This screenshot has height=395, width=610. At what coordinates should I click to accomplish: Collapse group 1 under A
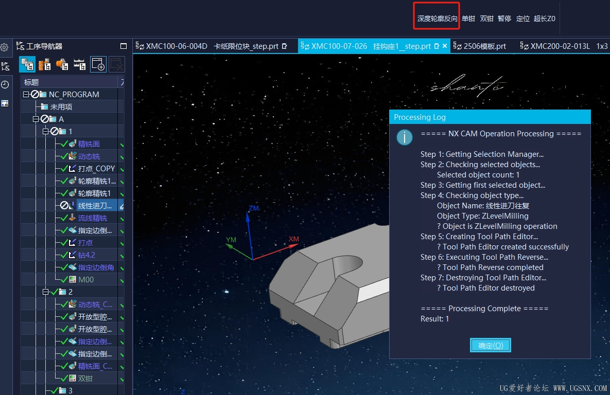(x=45, y=131)
